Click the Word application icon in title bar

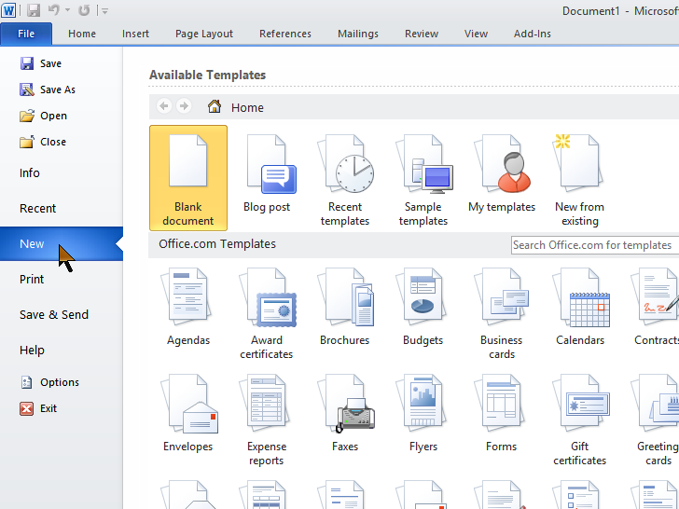pos(8,10)
